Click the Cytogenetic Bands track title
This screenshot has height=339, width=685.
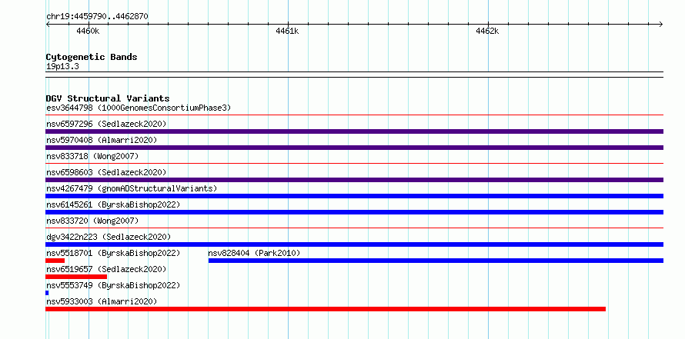92,57
